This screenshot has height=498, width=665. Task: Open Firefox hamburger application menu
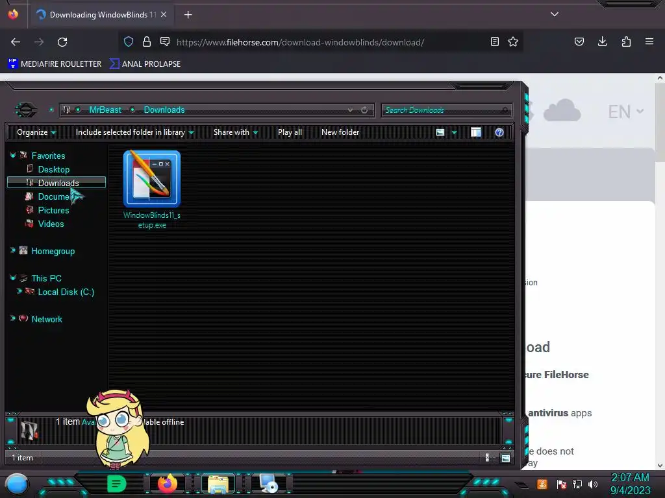649,41
